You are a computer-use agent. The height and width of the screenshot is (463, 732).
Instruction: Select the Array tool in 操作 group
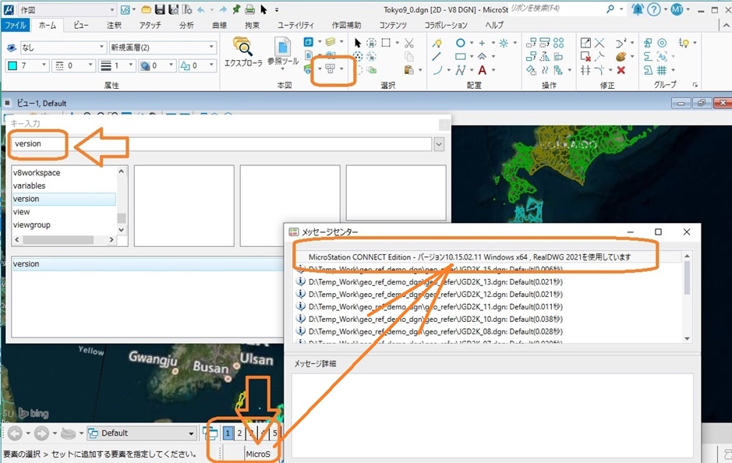coord(558,43)
